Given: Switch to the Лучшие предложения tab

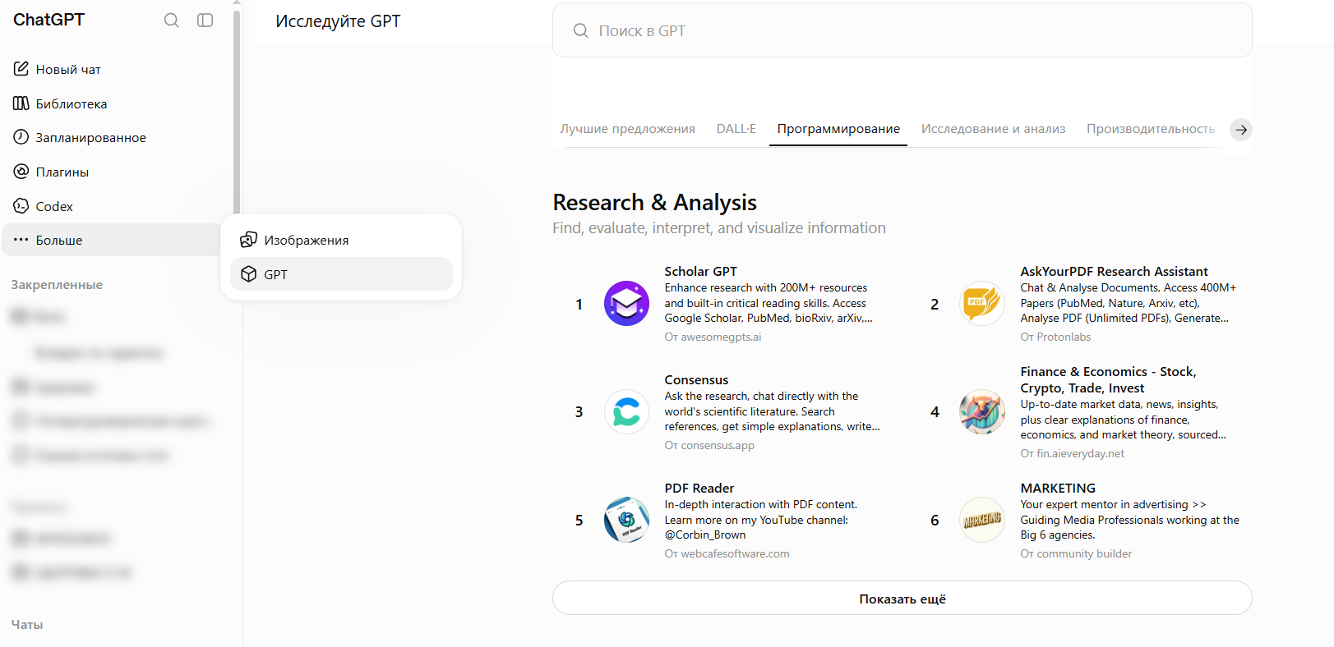Looking at the screenshot, I should tap(627, 129).
